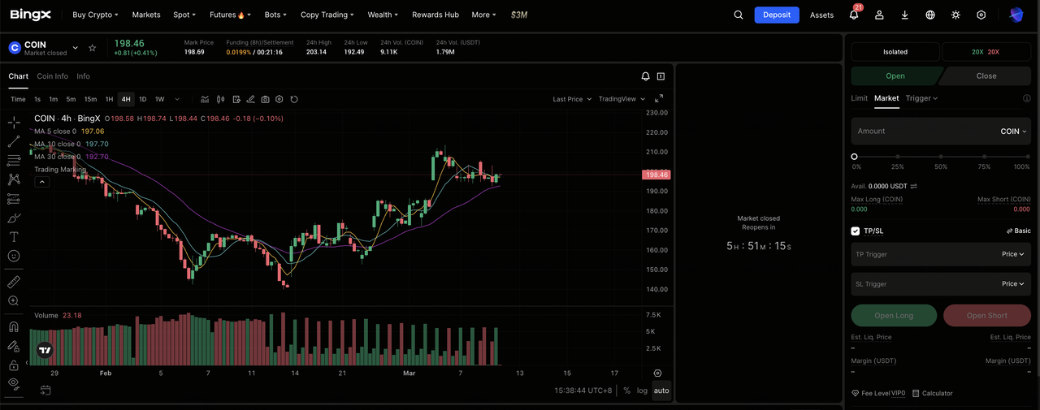Set amount slider to 50% mark
The height and width of the screenshot is (410, 1040).
click(x=941, y=157)
